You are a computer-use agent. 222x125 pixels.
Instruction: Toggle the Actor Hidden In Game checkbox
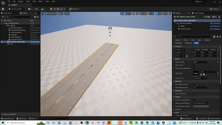point(194,84)
